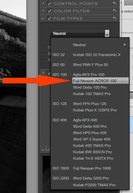The image size is (133, 193).
Task: Reset the Control Points section with its arrow icon
Action: click(x=115, y=4)
